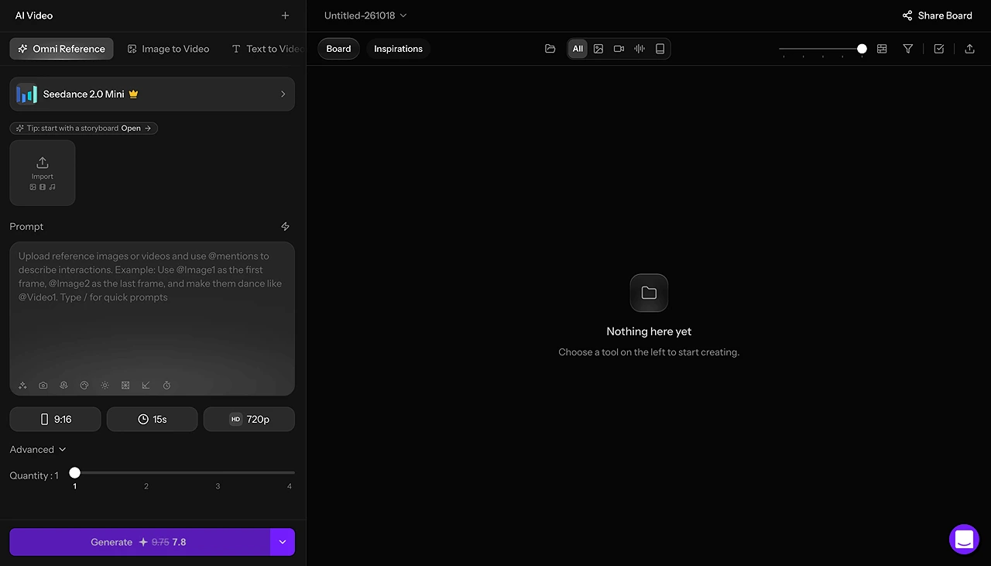Image resolution: width=991 pixels, height=566 pixels.
Task: Expand the Advanced settings section
Action: [38, 449]
